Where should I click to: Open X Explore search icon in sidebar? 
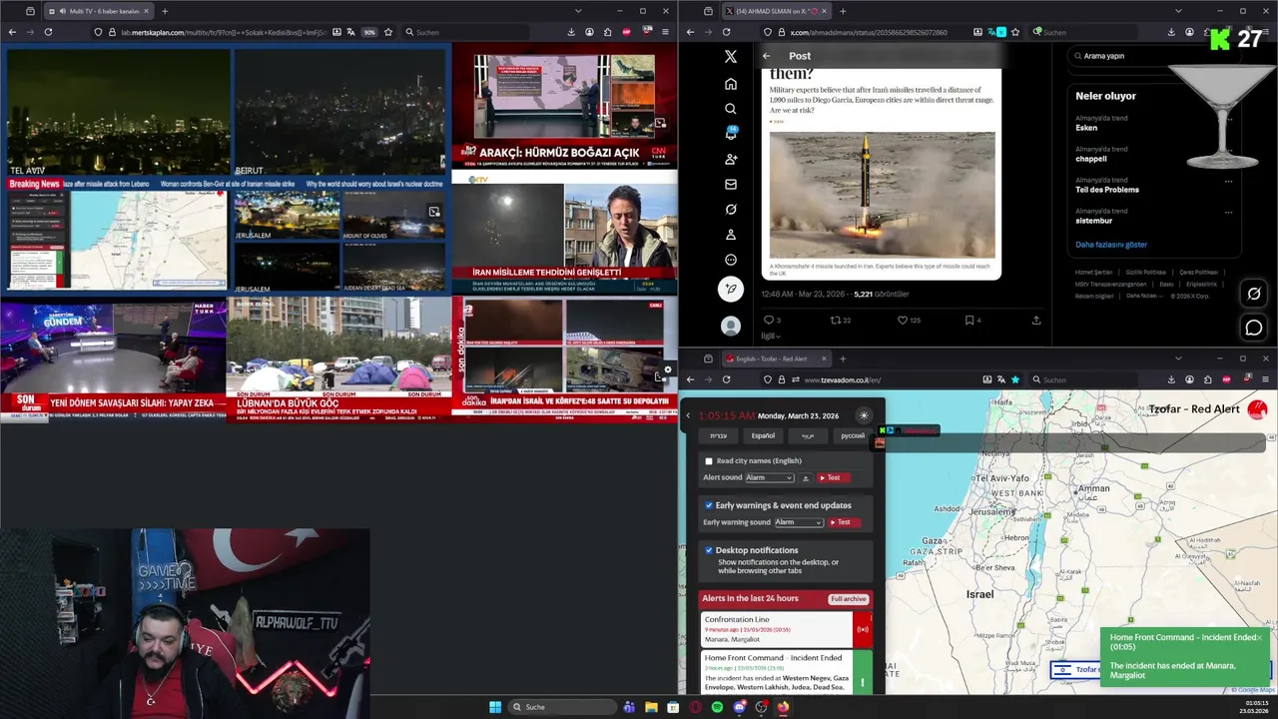coord(731,109)
